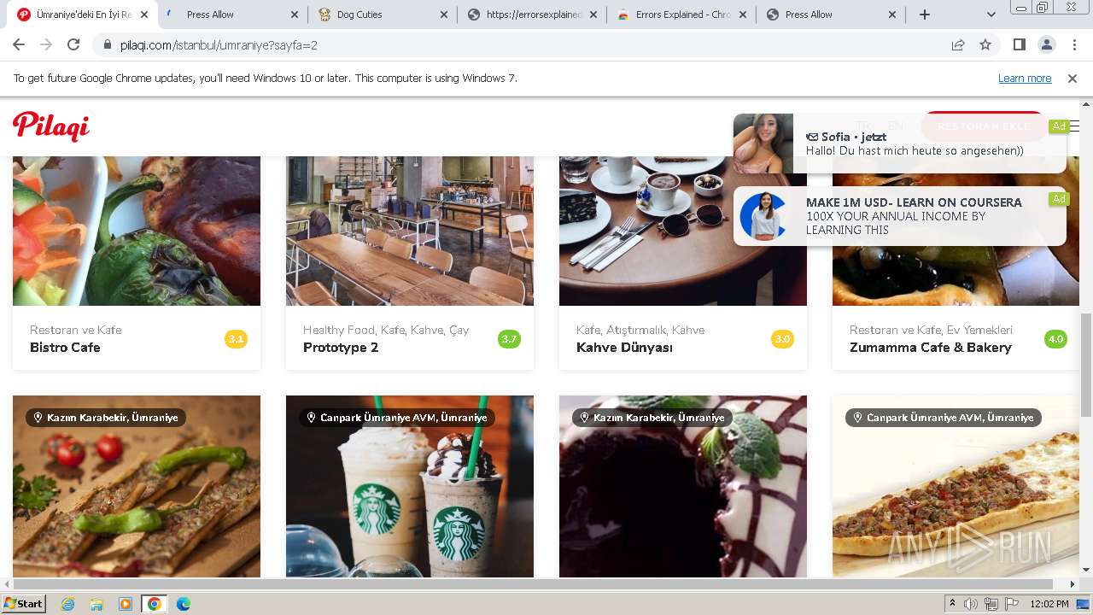Open Chrome side panel icon

tap(1019, 44)
